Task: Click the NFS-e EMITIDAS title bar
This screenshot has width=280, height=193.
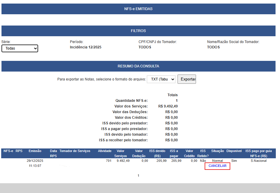Action: pos(139,9)
